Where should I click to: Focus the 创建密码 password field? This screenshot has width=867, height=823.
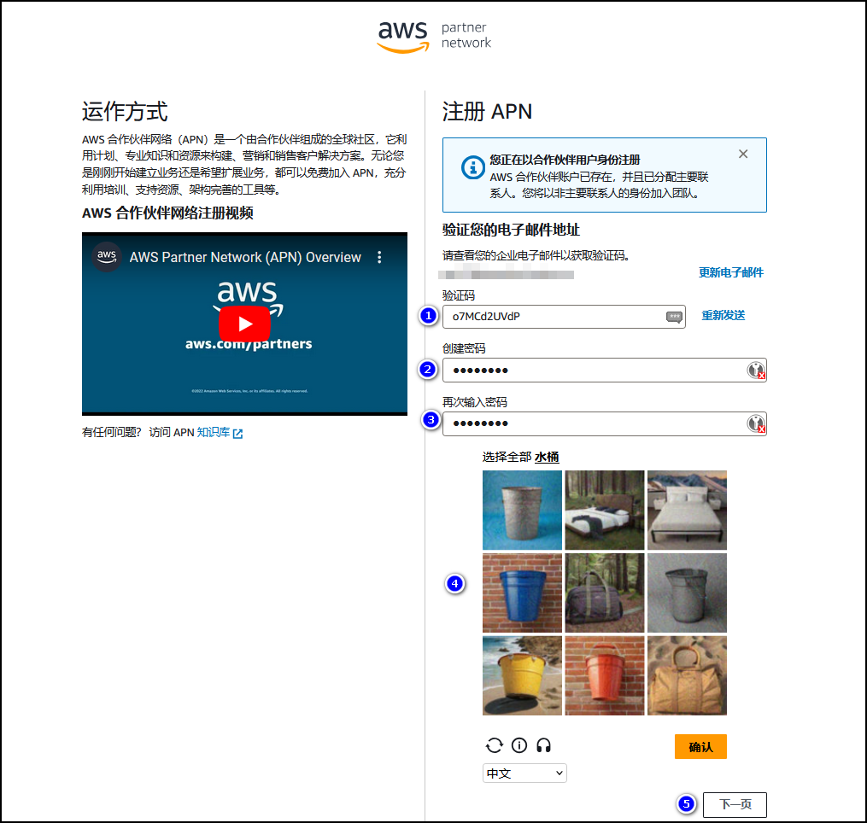[605, 371]
